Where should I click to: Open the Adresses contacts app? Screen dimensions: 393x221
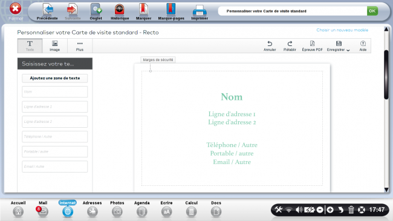click(93, 209)
